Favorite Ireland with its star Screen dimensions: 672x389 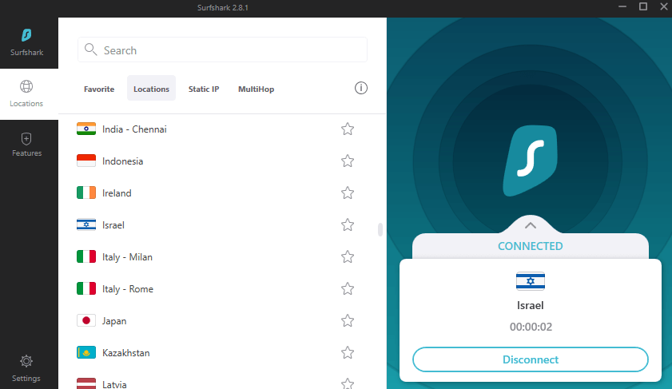click(348, 193)
